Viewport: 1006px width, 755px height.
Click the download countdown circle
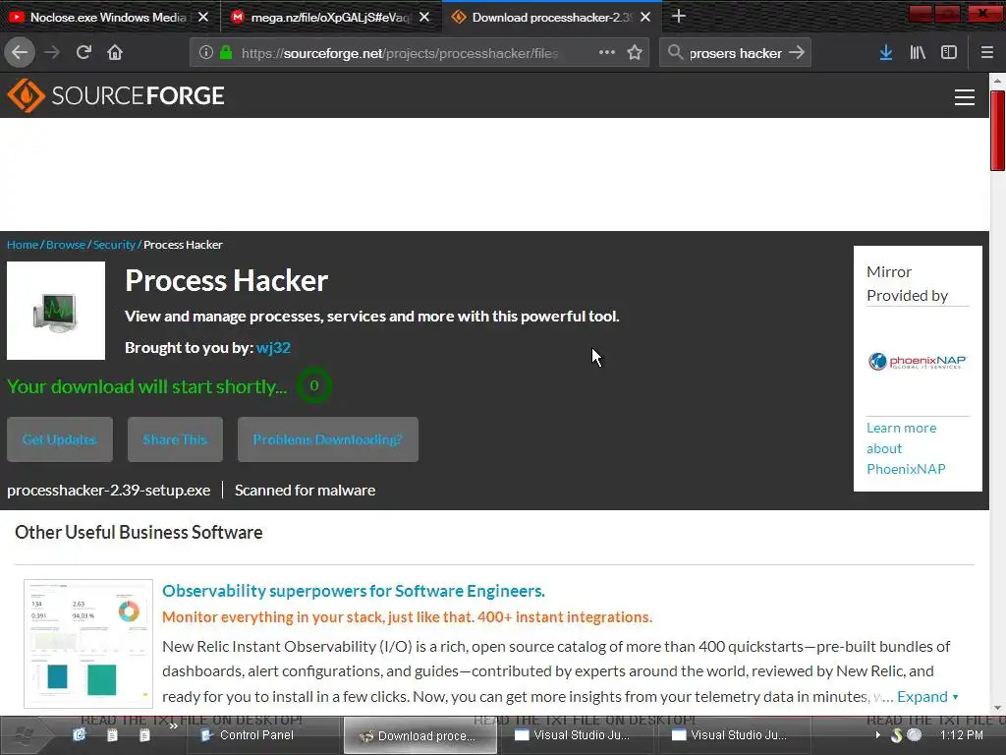(x=313, y=385)
